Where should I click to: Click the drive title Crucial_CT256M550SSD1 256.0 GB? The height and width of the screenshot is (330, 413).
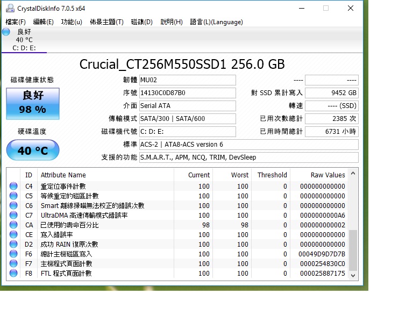point(182,64)
